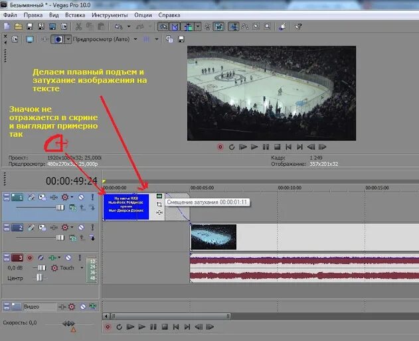Toggle Ignore Event Grouping button
The image size is (419, 341).
click(218, 27)
